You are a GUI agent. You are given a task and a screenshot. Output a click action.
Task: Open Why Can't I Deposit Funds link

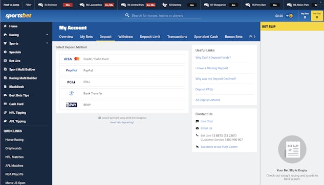[x=213, y=58]
